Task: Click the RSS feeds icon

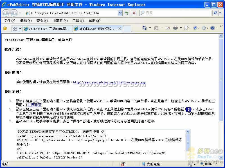Action: 156,28
